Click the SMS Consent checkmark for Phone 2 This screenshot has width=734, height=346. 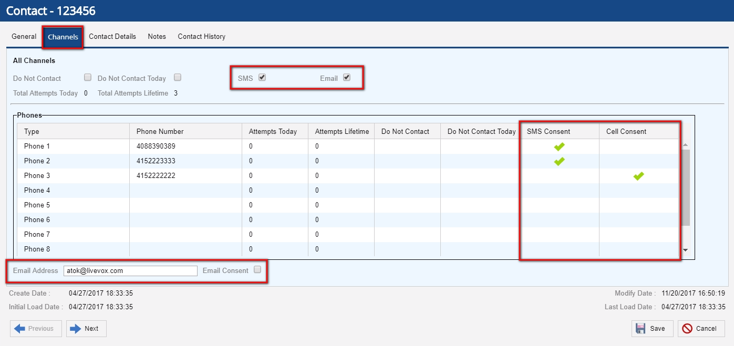tap(559, 161)
